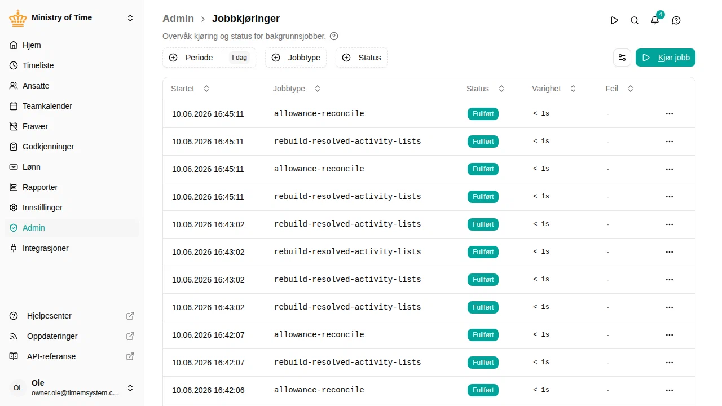The width and height of the screenshot is (722, 406).
Task: Click the play icon in the top bar
Action: click(x=614, y=20)
